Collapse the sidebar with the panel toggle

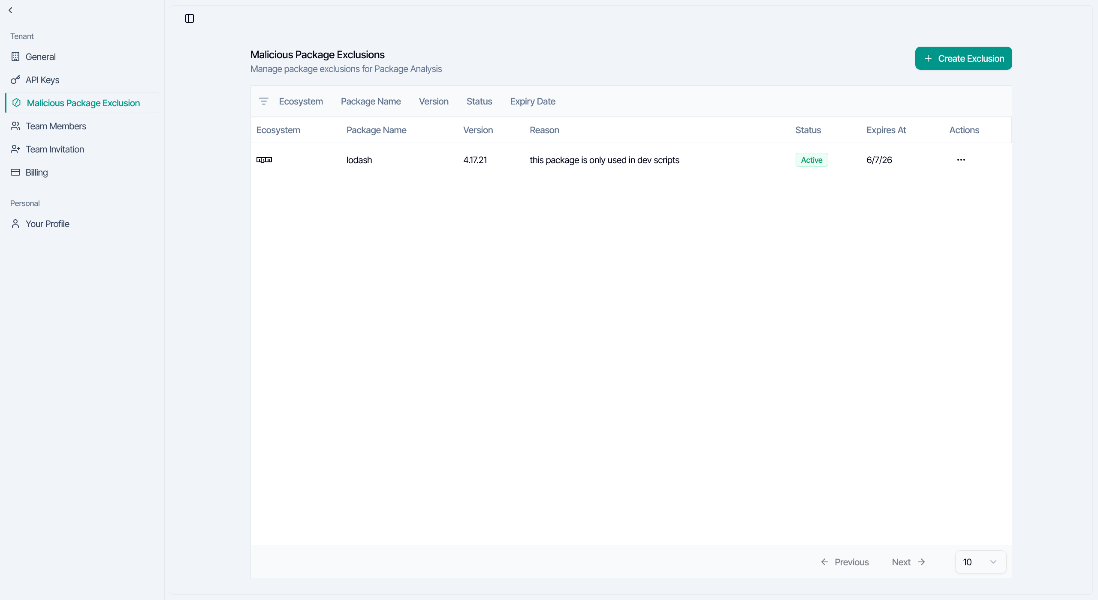point(189,18)
